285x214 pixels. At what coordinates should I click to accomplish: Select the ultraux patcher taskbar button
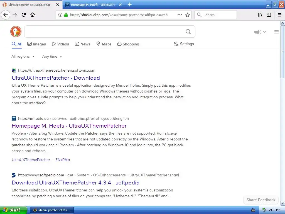coord(51,210)
